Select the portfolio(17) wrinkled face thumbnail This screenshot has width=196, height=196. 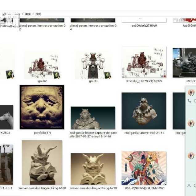click(x=42, y=107)
